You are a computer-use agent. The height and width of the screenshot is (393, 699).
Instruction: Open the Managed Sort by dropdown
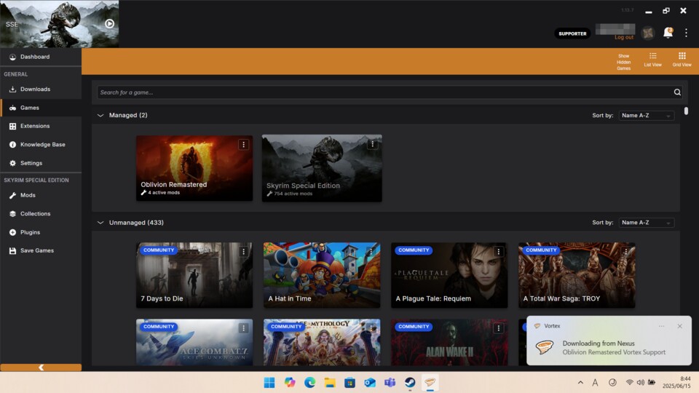(646, 116)
